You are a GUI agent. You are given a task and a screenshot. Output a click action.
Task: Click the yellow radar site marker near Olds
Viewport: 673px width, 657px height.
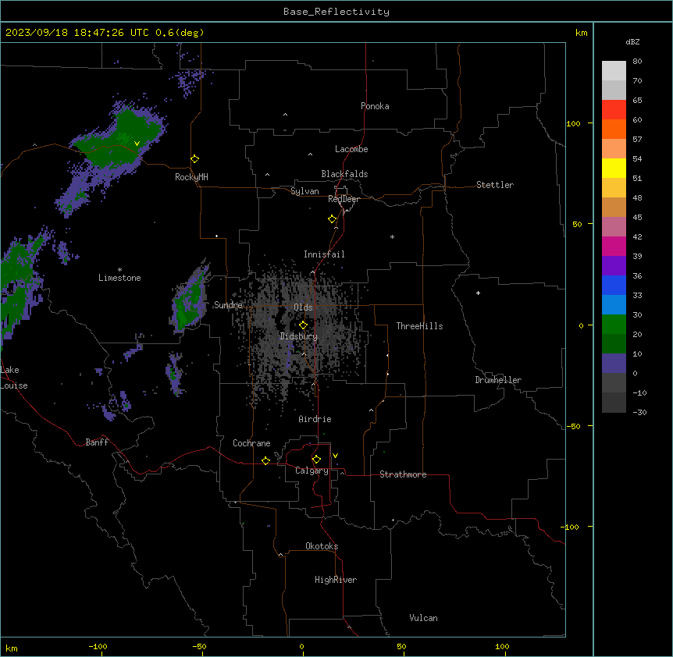click(303, 325)
